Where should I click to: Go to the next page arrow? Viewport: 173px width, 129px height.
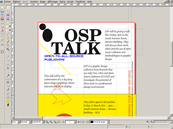point(83,122)
